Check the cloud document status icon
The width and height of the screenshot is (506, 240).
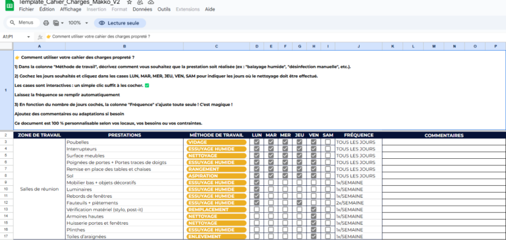[x=151, y=2]
